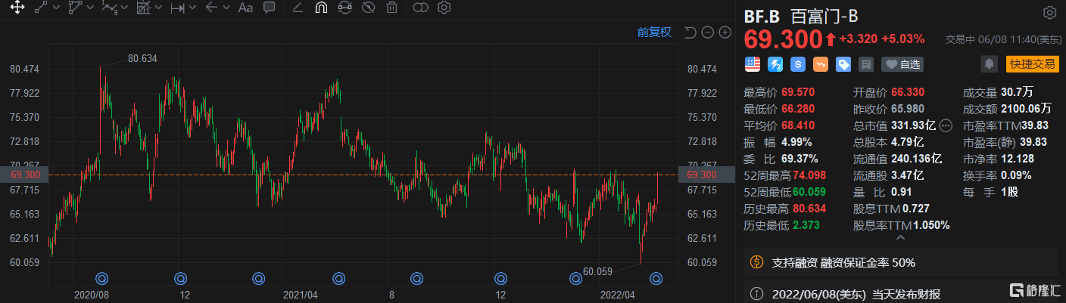Toggle hide-drawings eye icon

[368, 8]
